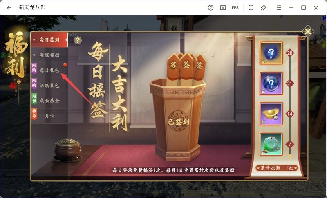This screenshot has width=327, height=198.
Task: Click the 累计次数: 1次 label
Action: click(277, 168)
